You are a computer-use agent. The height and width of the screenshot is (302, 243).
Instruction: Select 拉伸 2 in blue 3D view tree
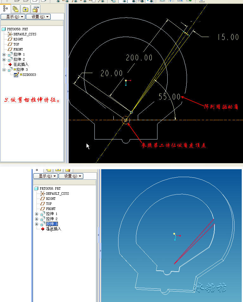click(52, 219)
